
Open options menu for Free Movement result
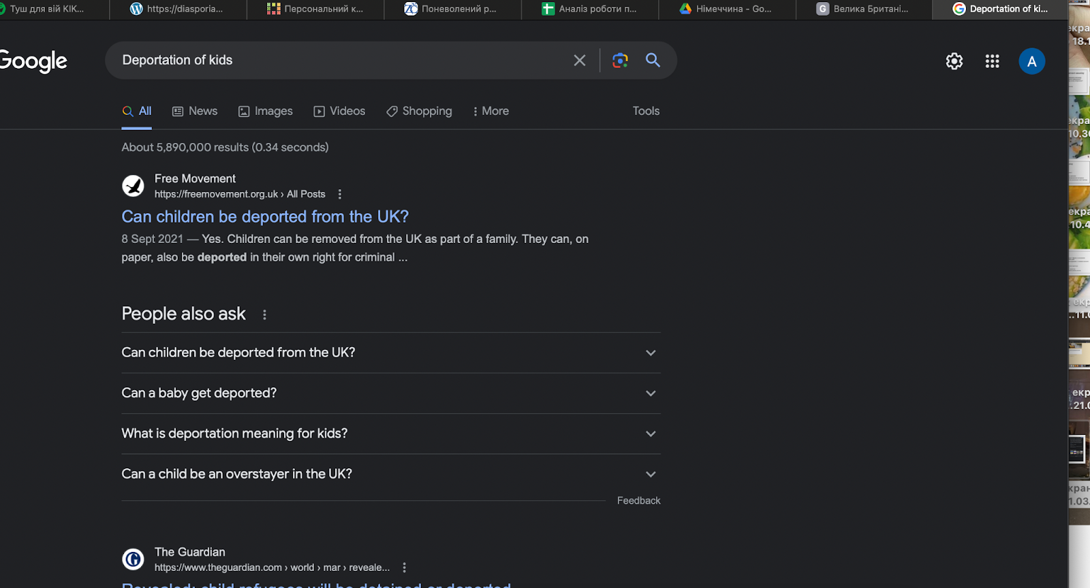pyautogui.click(x=340, y=195)
